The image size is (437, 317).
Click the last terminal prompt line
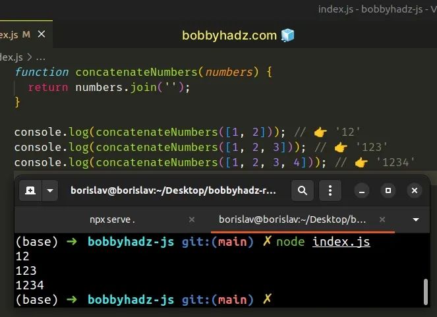144,300
